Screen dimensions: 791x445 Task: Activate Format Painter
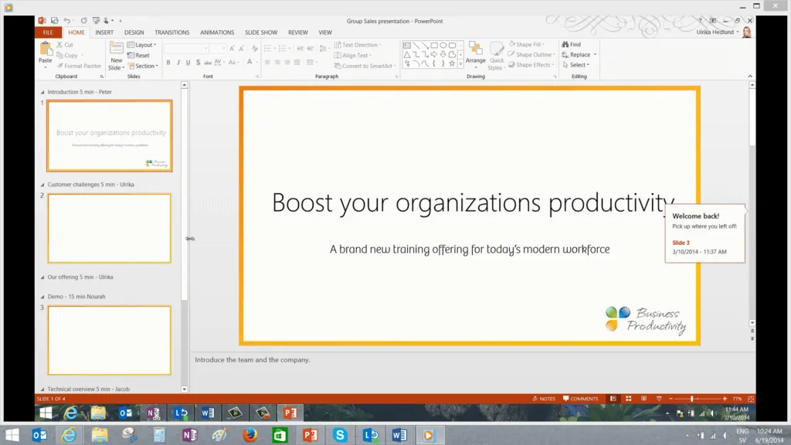(79, 66)
